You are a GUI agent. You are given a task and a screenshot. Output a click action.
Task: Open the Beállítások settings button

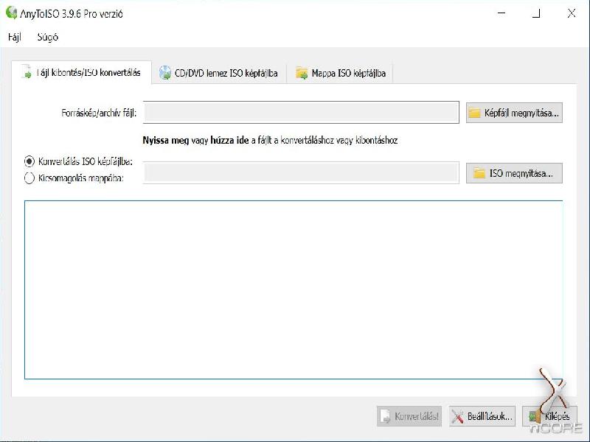(482, 416)
